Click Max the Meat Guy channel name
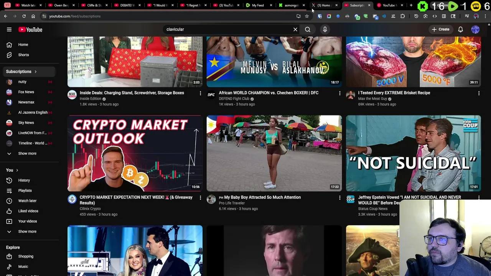Image resolution: width=491 pixels, height=276 pixels. click(x=372, y=99)
